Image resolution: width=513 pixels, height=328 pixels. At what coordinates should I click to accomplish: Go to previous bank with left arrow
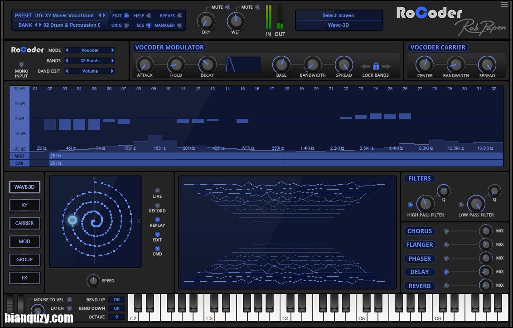tap(36, 25)
